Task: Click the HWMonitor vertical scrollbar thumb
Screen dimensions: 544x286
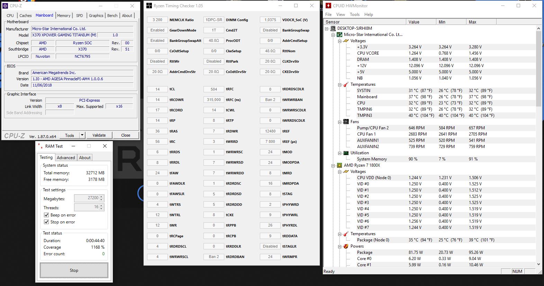Action: (538, 68)
